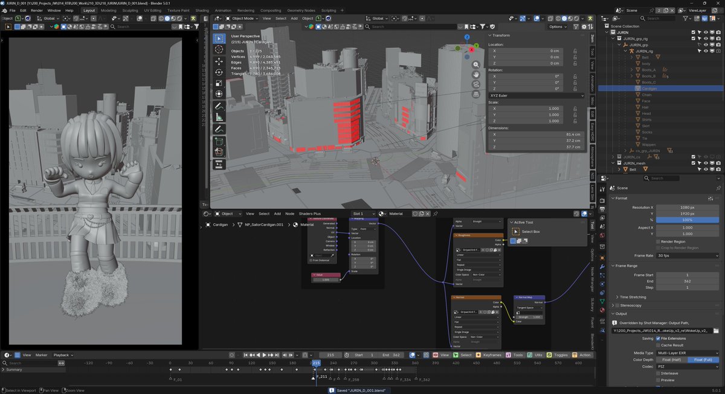Enable the Render Region checkbox
Viewport: 725px width, 394px height.
tap(658, 241)
